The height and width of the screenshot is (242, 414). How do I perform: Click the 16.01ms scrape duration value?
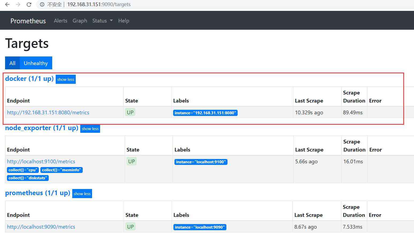(x=353, y=161)
